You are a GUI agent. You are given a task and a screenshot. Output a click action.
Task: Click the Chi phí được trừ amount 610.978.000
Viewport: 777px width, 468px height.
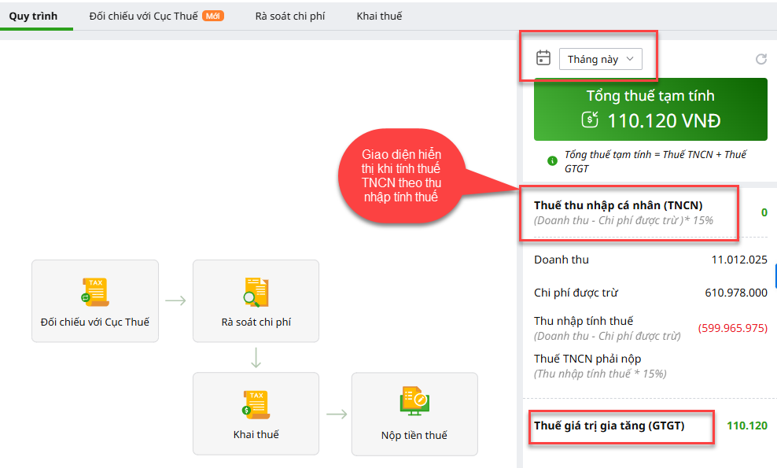735,293
